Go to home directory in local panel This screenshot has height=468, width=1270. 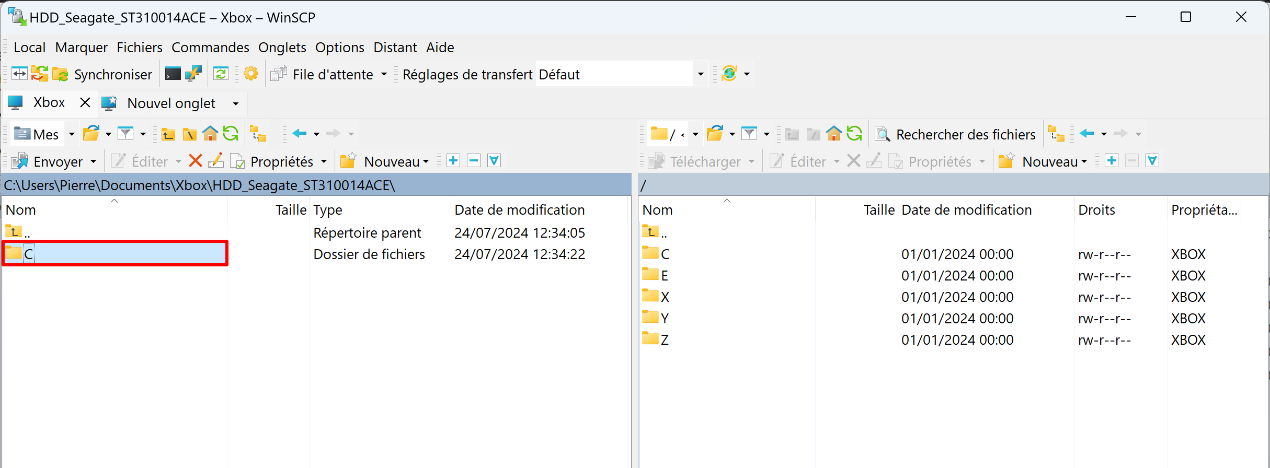[x=210, y=134]
